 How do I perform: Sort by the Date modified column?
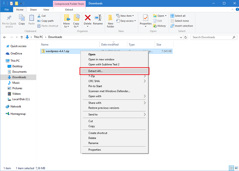(113, 44)
